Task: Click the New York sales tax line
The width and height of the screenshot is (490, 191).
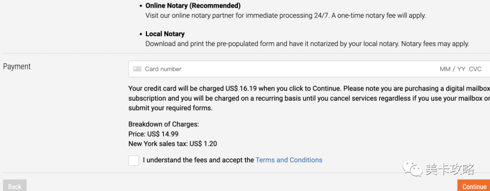Action: pos(172,144)
